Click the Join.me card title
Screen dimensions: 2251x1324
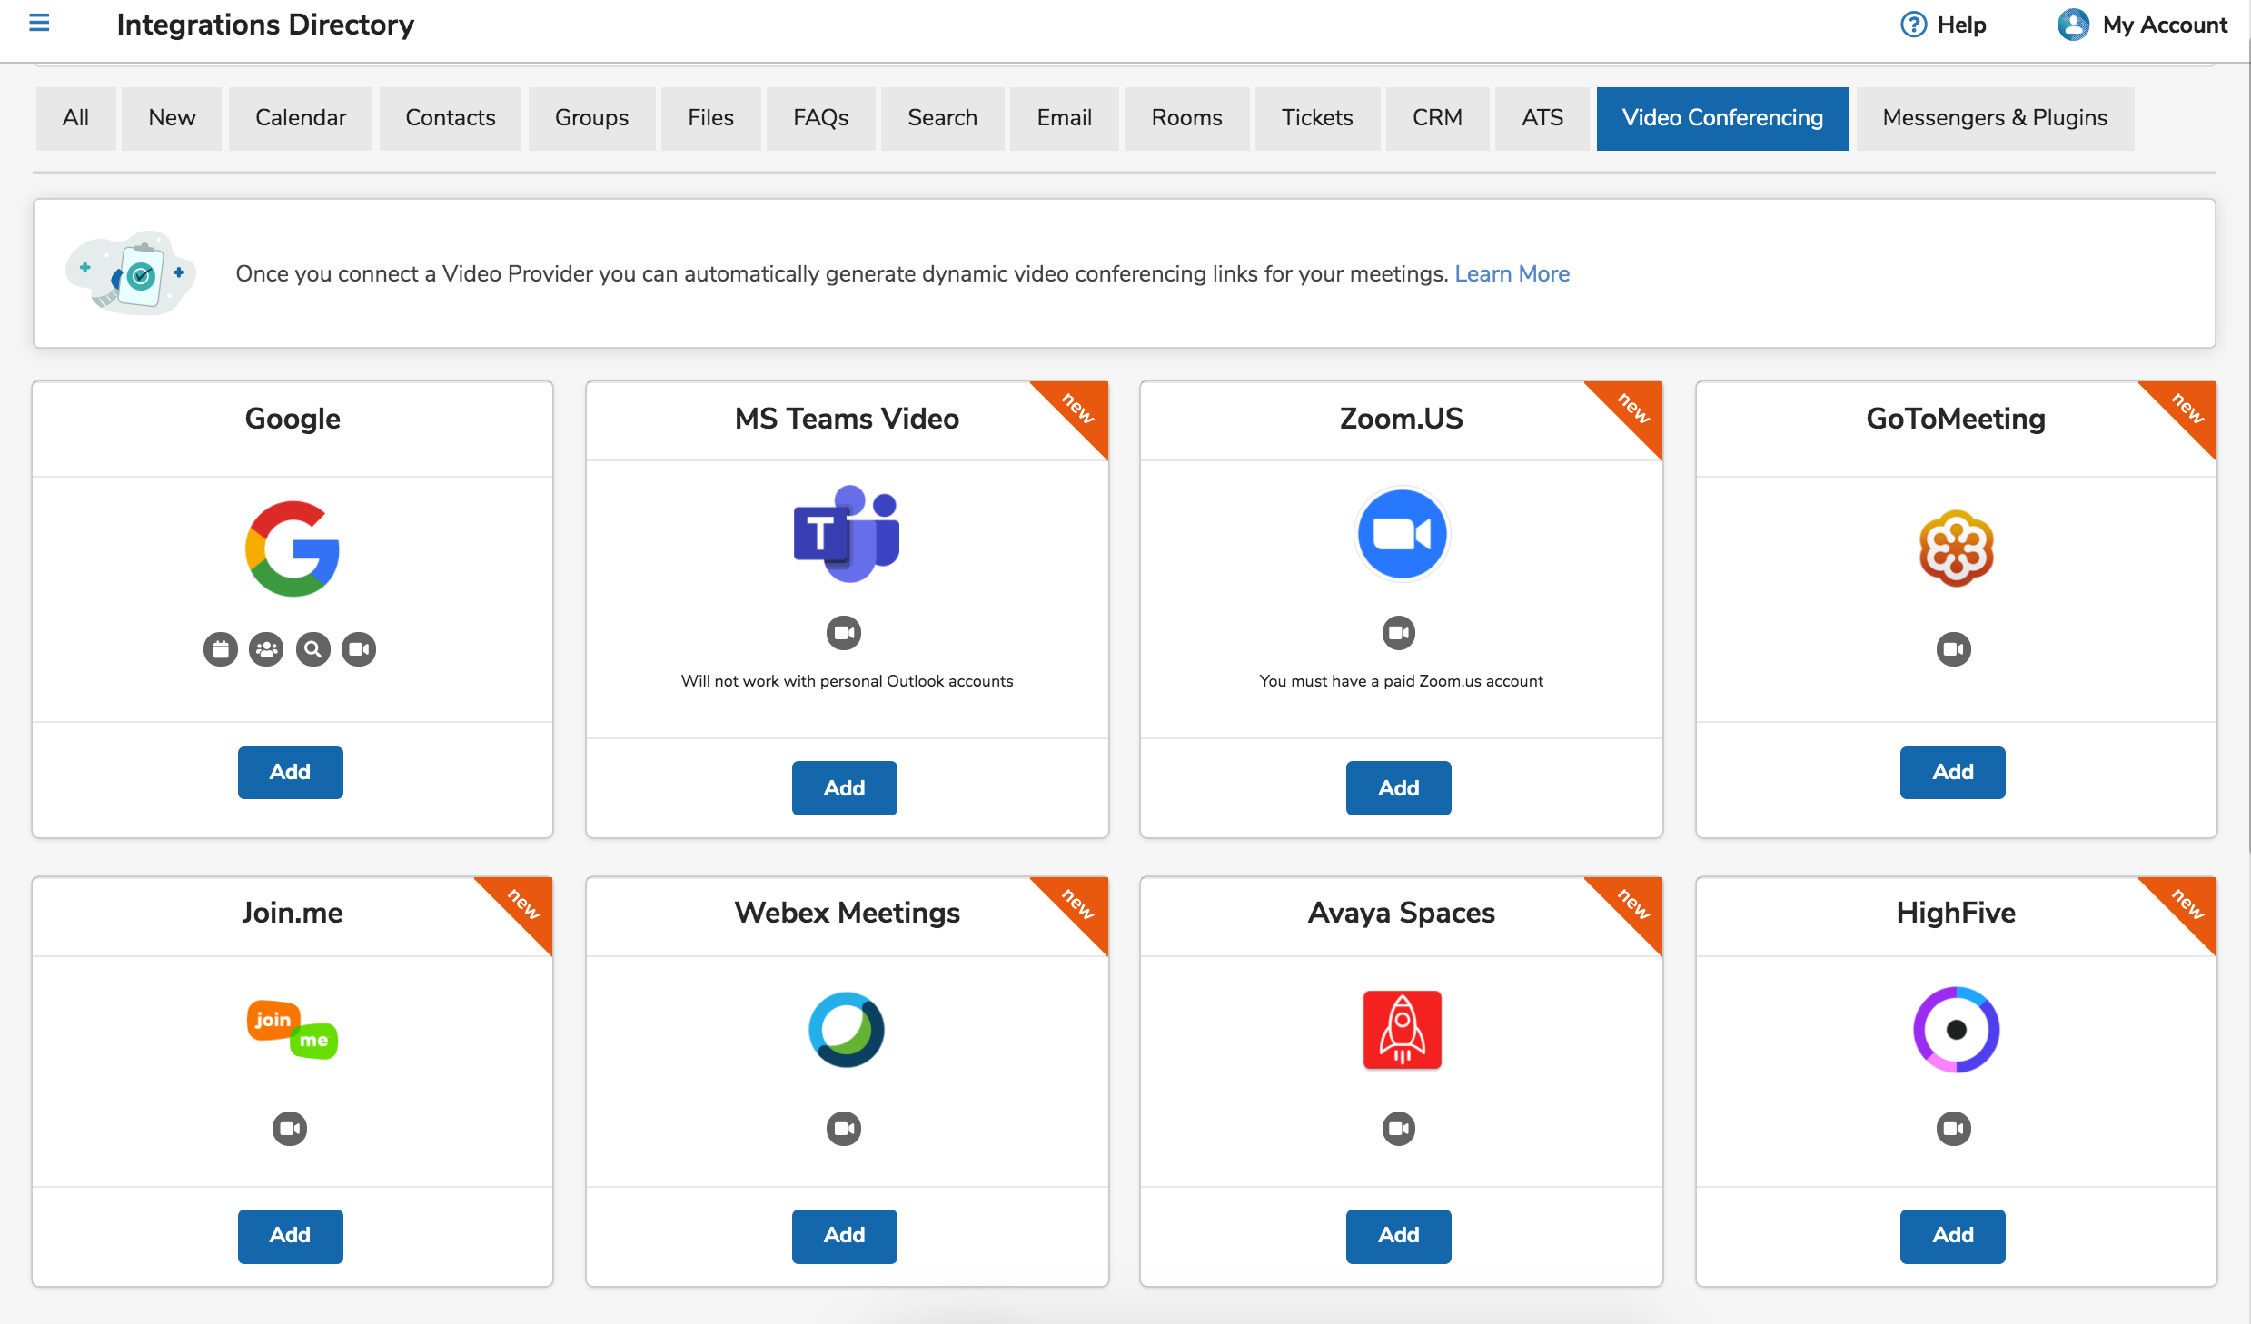(x=293, y=913)
